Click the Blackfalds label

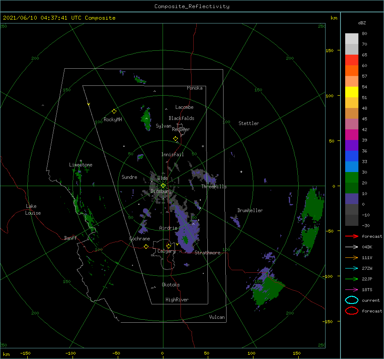pos(181,118)
